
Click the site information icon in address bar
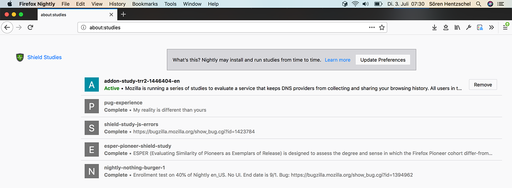pos(84,27)
